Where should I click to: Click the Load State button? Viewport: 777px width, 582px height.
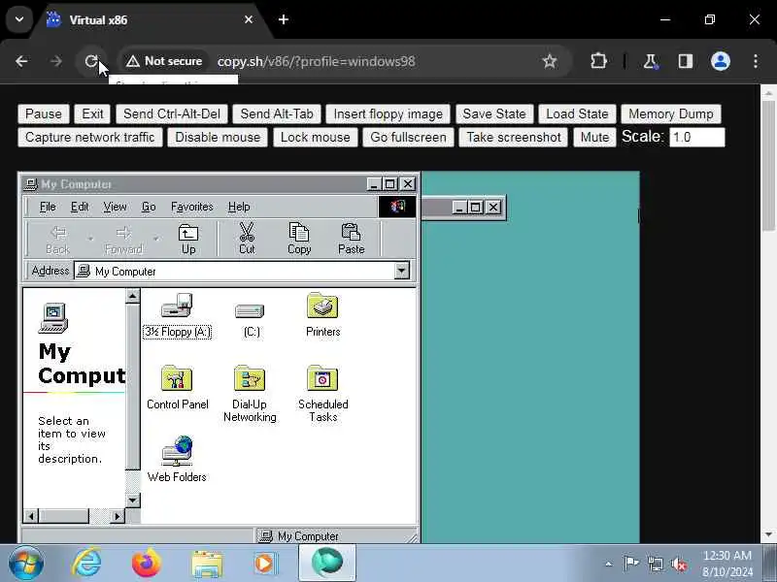click(577, 113)
